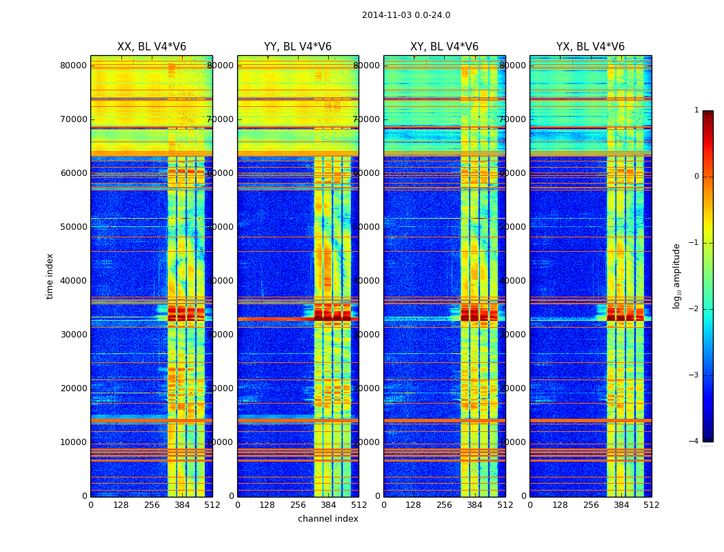
Task: Click the YY, BL V4*V6 subplot title
Action: [x=298, y=47]
